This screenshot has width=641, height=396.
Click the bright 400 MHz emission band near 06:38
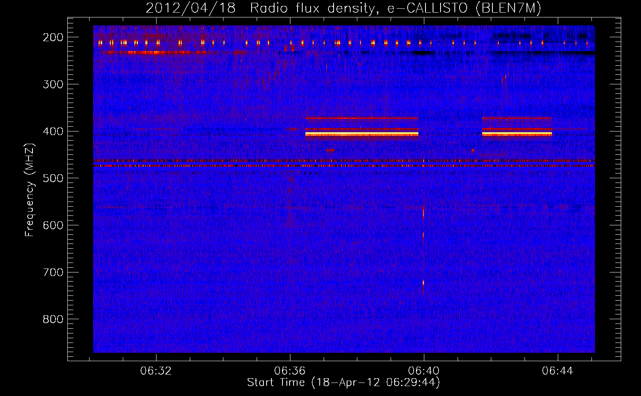[x=362, y=134]
